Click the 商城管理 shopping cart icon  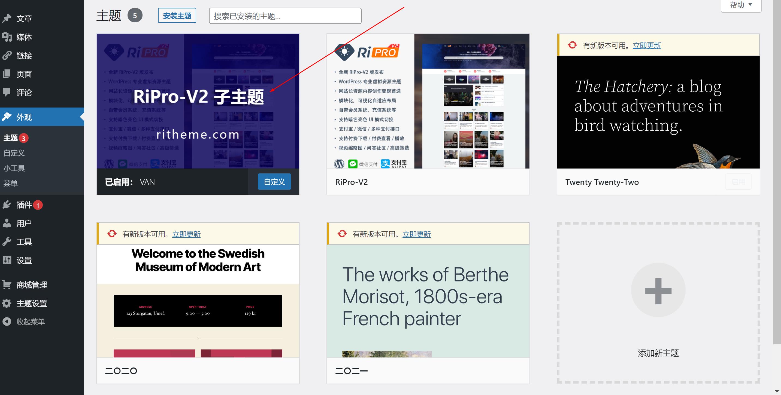tap(7, 285)
